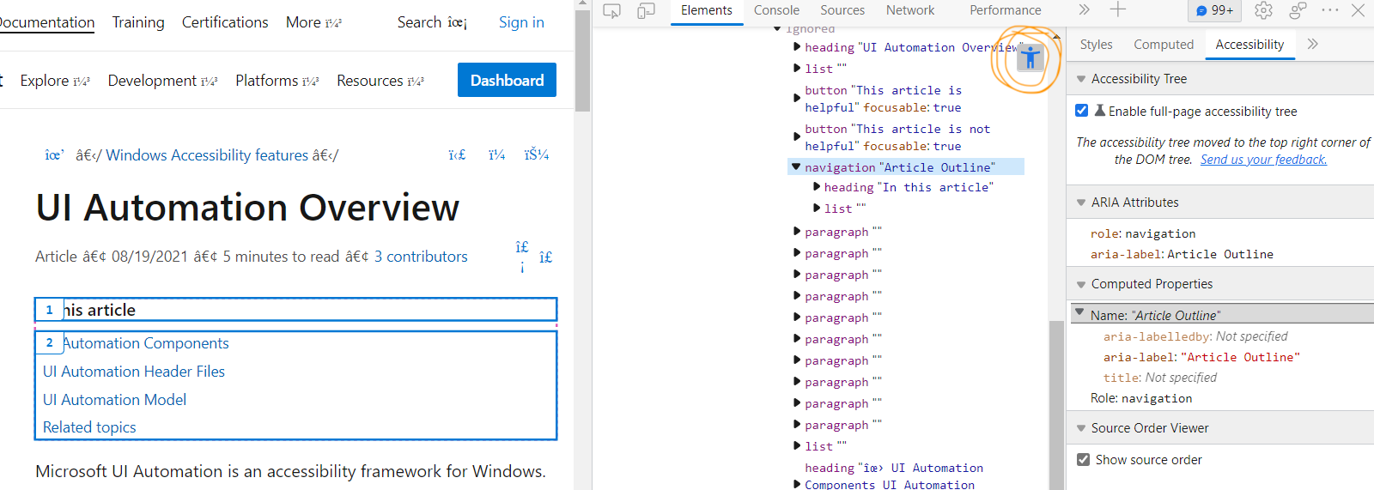The width and height of the screenshot is (1374, 490).
Task: Open the Network tab
Action: (x=910, y=10)
